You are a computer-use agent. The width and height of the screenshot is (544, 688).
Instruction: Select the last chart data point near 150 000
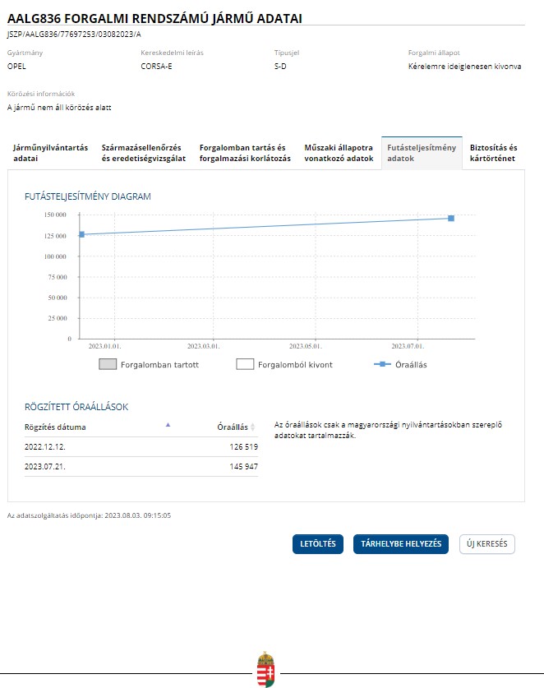(451, 218)
